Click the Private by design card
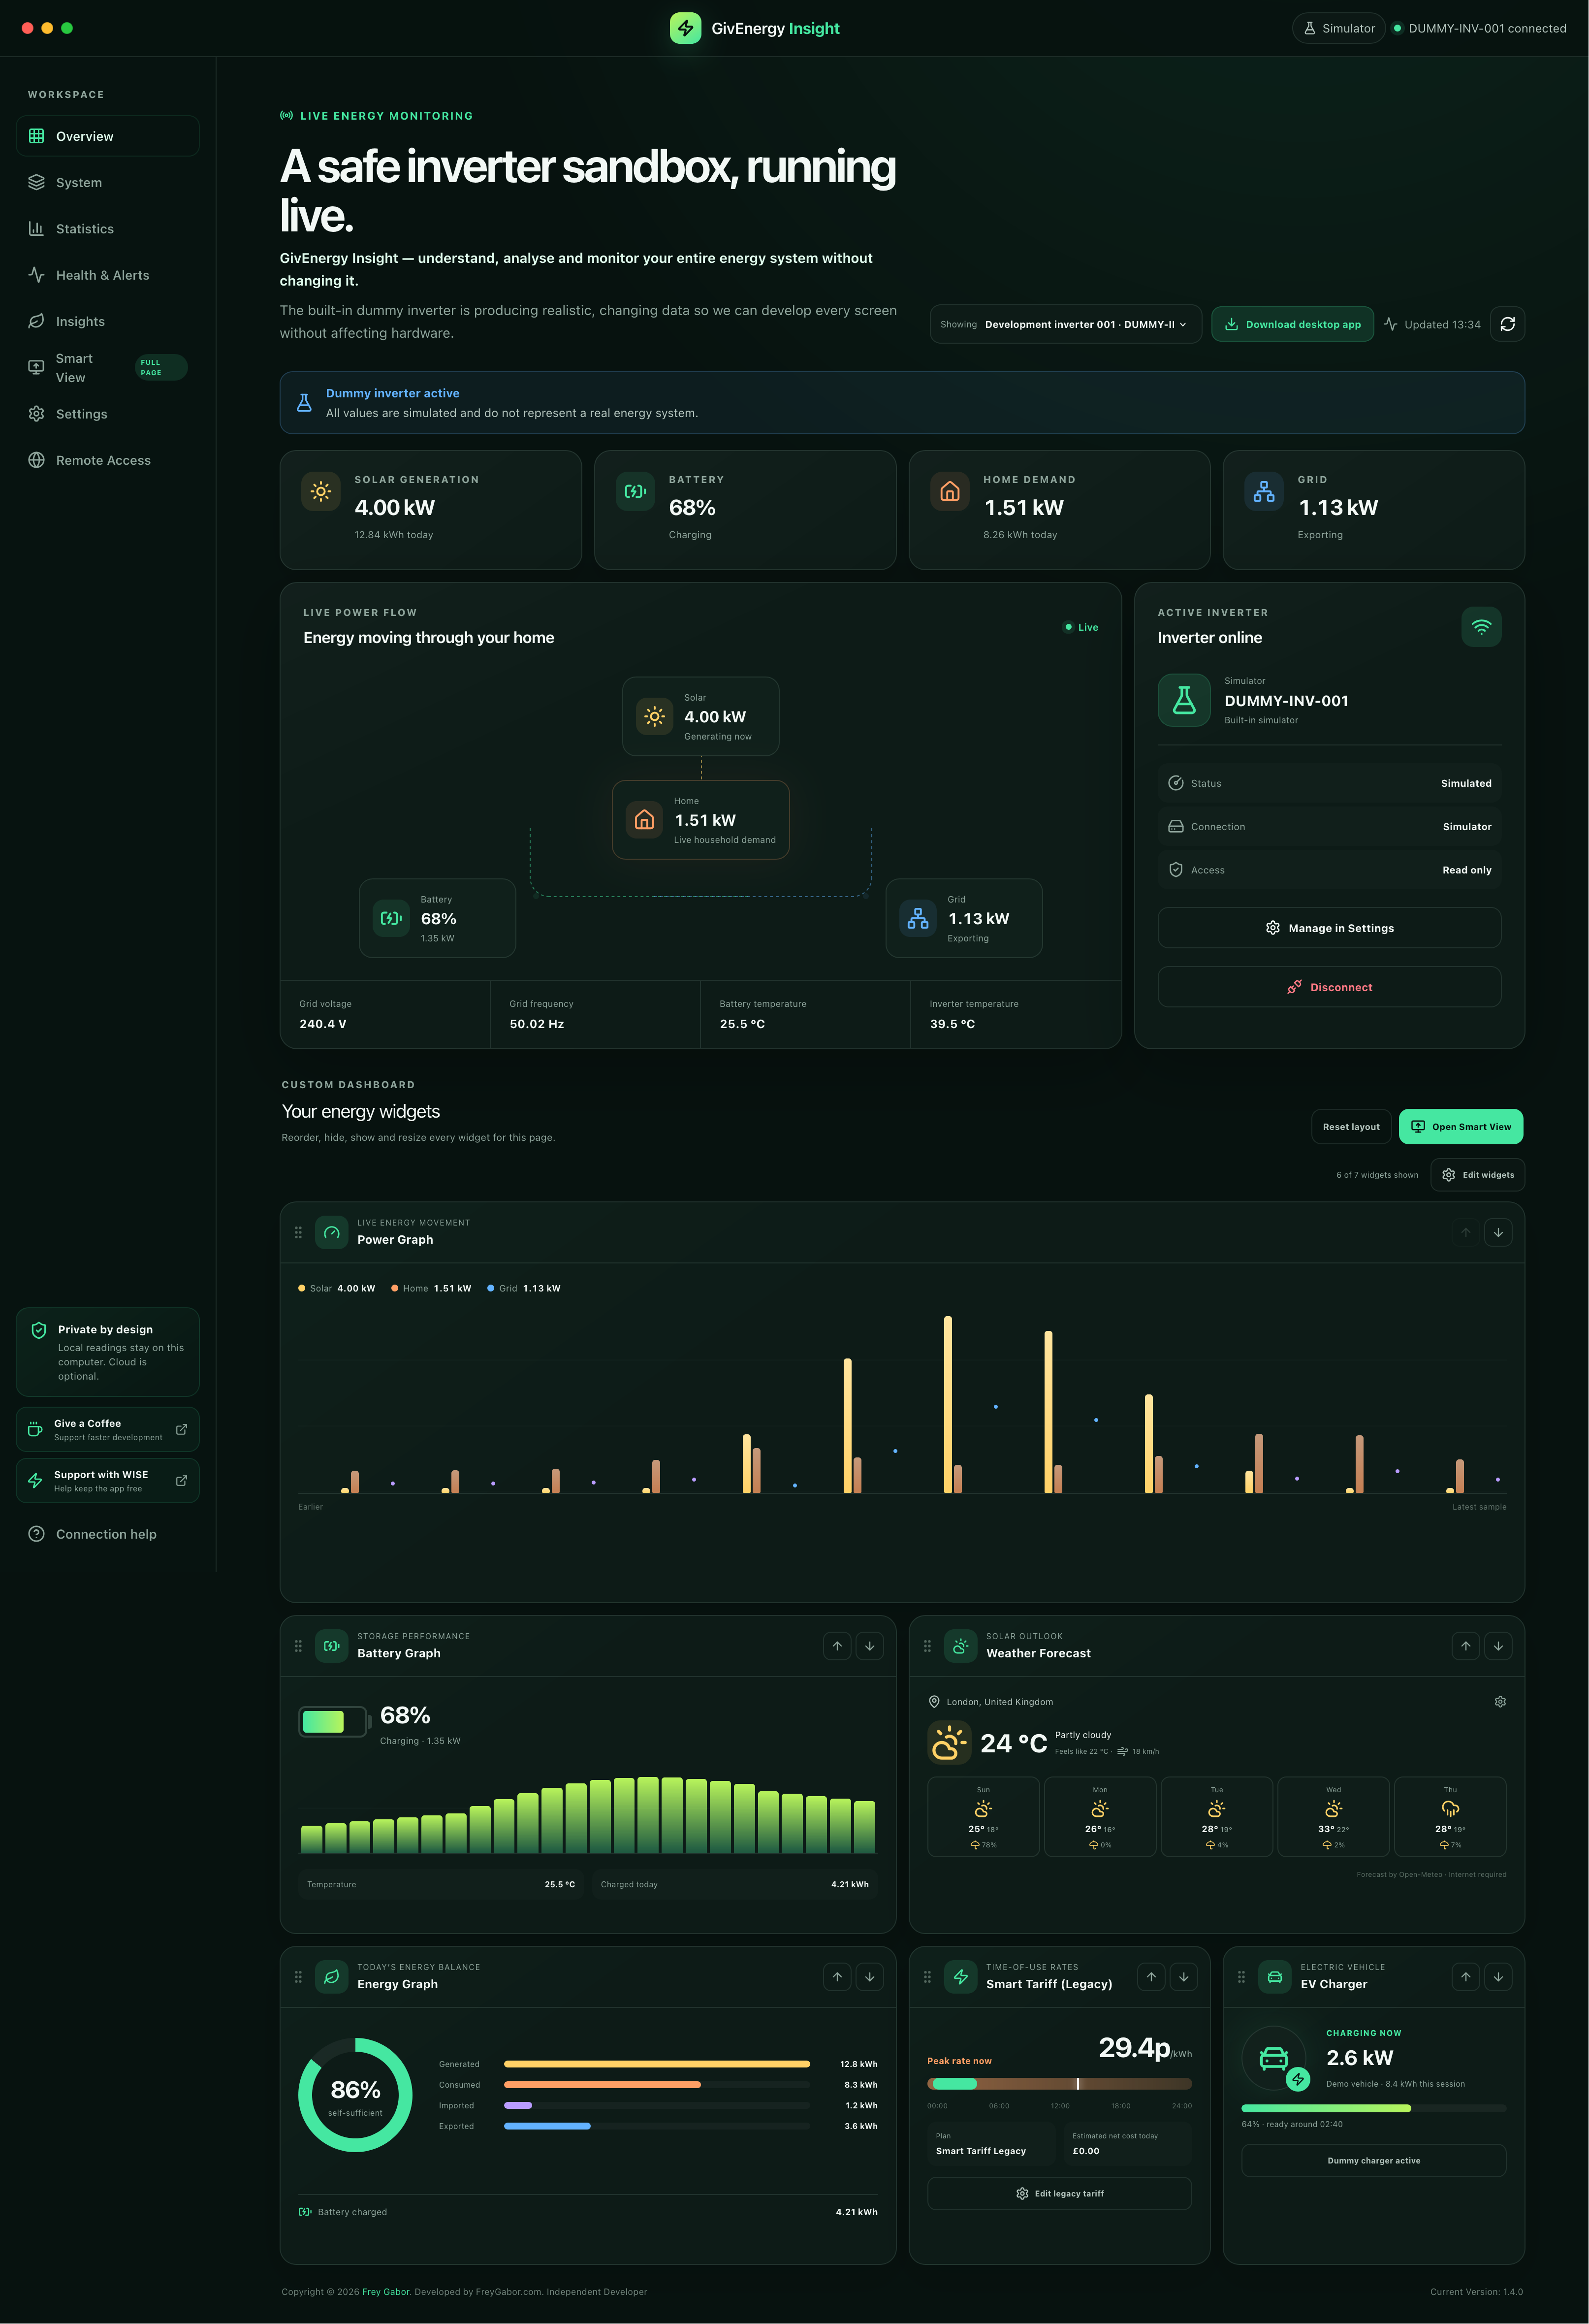This screenshot has height=2324, width=1589. [x=107, y=1352]
